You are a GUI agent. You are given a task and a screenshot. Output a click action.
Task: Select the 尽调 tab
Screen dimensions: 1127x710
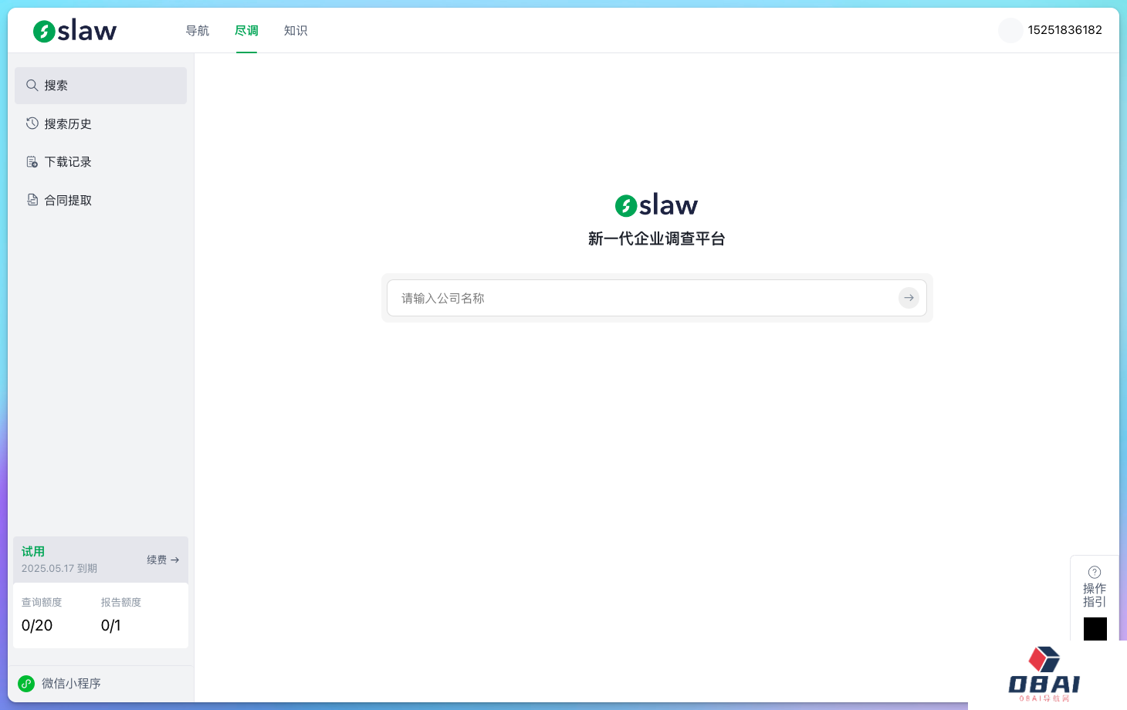tap(246, 31)
